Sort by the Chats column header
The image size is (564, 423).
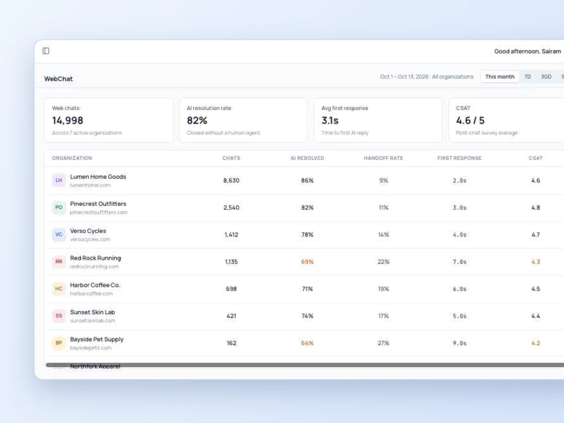231,158
